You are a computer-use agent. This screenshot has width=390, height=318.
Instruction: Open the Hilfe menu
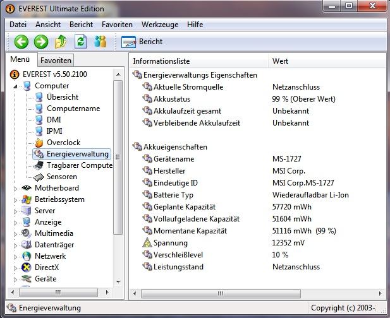(195, 25)
